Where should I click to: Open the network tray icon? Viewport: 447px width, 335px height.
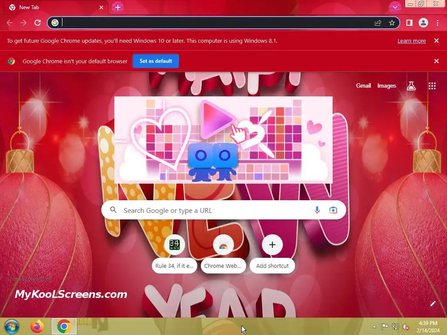(395, 326)
